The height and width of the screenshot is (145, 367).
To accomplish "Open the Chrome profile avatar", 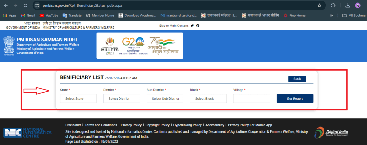I will pos(357,5).
